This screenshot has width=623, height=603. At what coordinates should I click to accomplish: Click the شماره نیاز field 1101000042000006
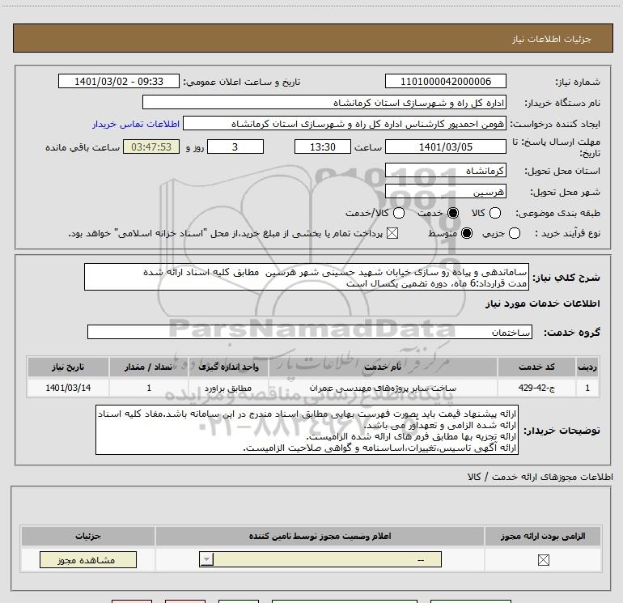point(445,81)
